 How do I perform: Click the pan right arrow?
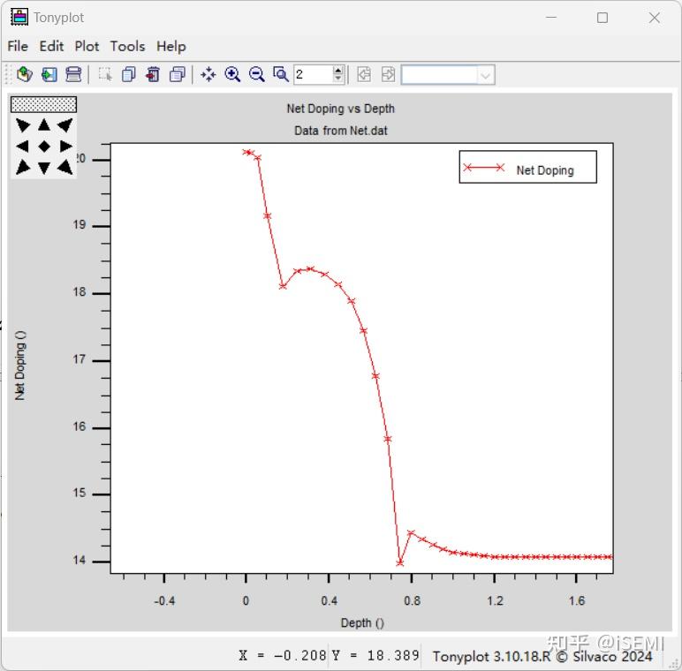pyautogui.click(x=65, y=146)
